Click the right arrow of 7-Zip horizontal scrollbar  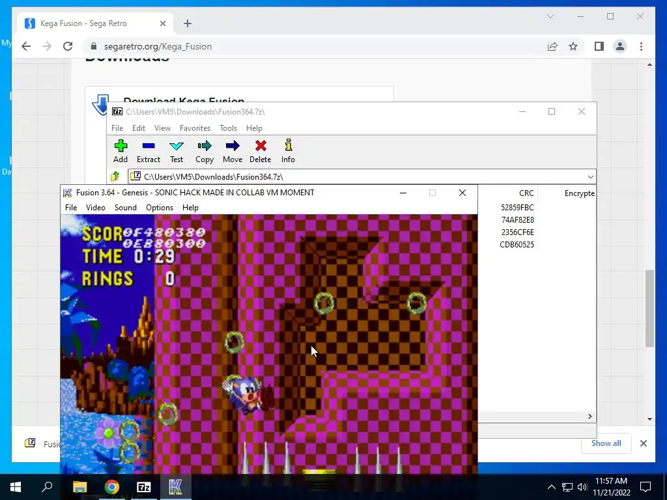click(x=590, y=416)
